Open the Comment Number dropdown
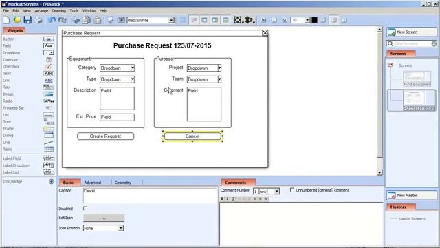440x248 pixels. click(276, 192)
